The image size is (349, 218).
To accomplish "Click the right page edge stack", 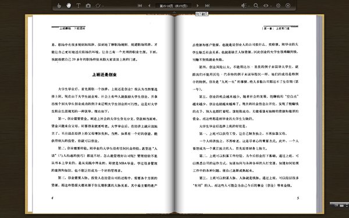I will click(320, 114).
